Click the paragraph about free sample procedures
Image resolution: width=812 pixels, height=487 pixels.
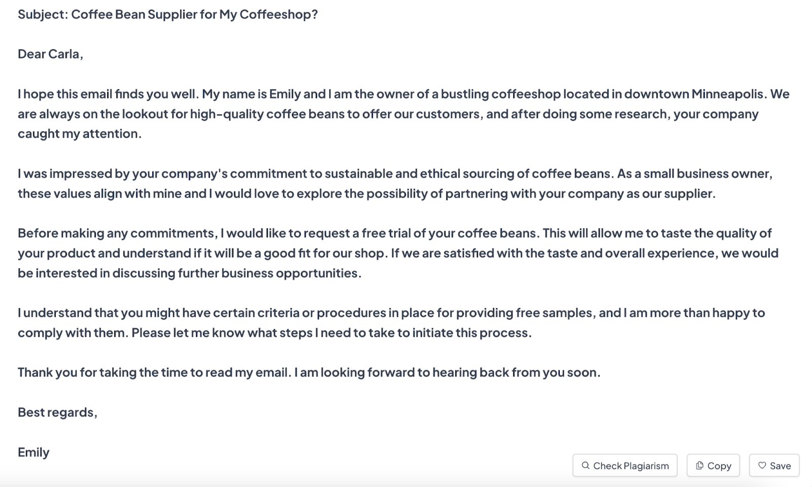391,322
